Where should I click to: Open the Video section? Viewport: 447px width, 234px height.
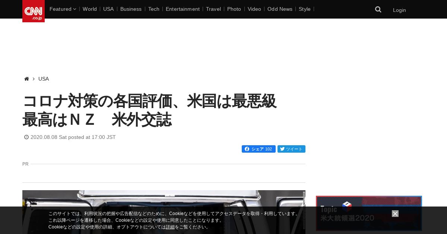254,9
